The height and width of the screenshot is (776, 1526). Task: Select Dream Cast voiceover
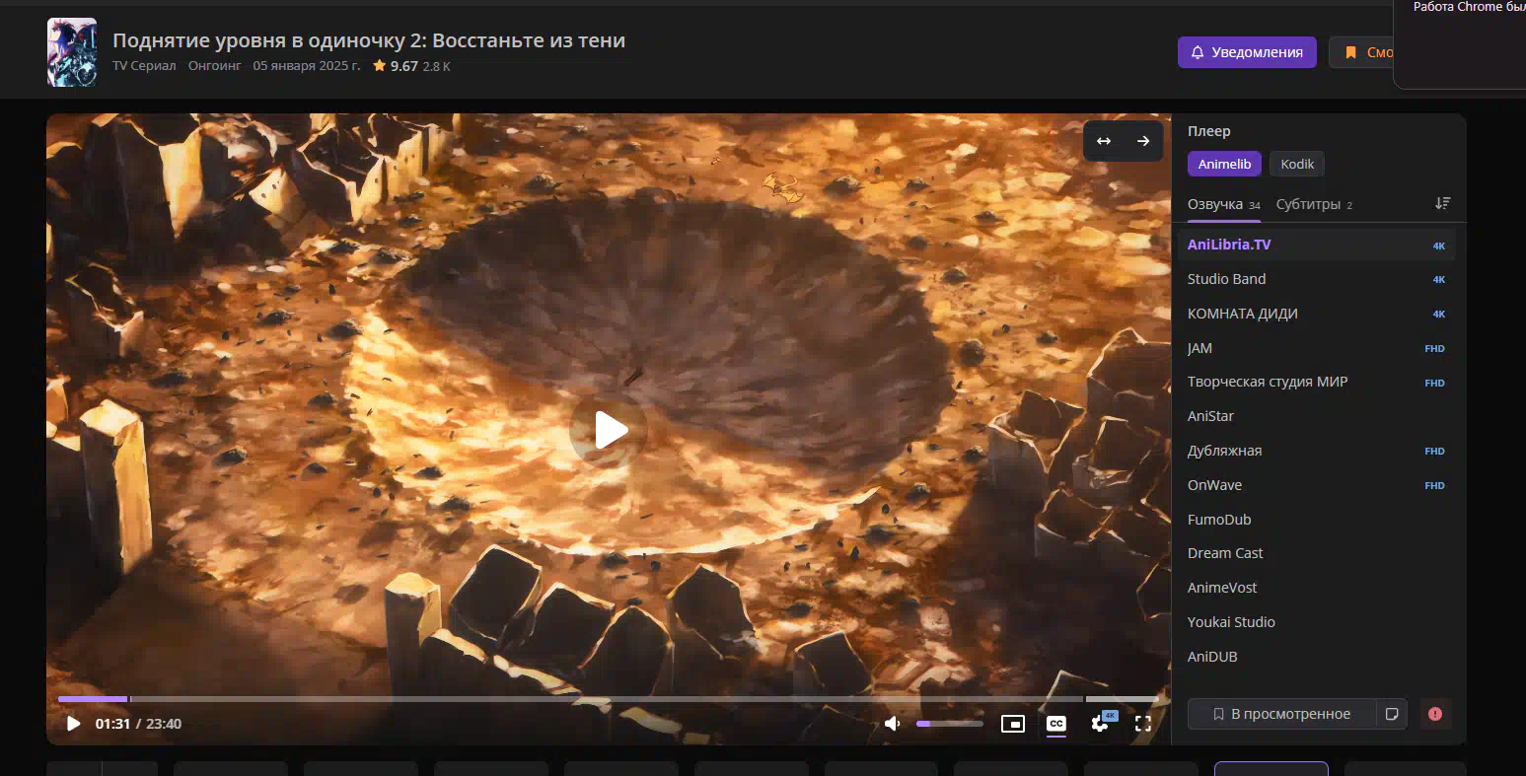coord(1316,553)
